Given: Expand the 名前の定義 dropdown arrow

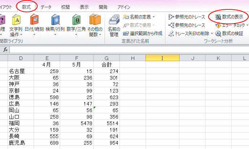Looking at the screenshot, I should tap(153, 17).
